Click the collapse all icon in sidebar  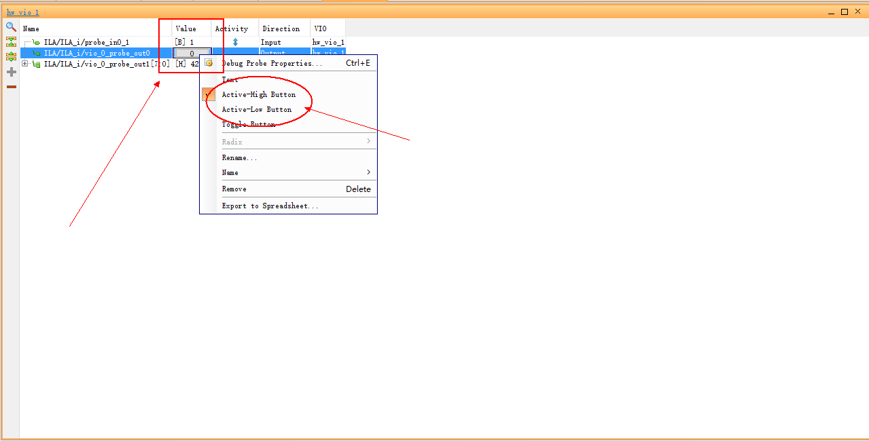point(11,42)
